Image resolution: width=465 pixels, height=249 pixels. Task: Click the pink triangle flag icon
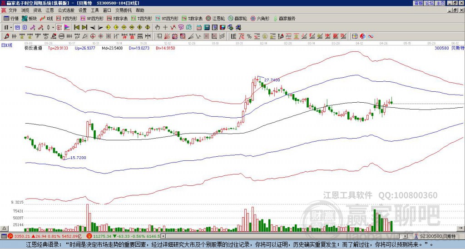pos(67,27)
